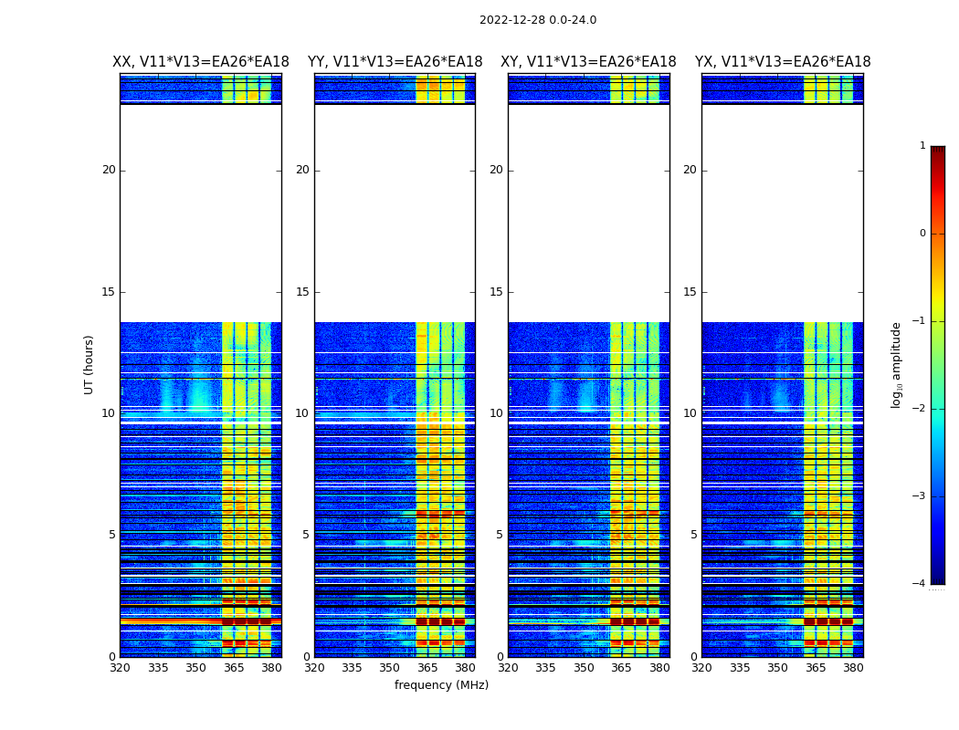Select the YY panel title text

pyautogui.click(x=395, y=62)
